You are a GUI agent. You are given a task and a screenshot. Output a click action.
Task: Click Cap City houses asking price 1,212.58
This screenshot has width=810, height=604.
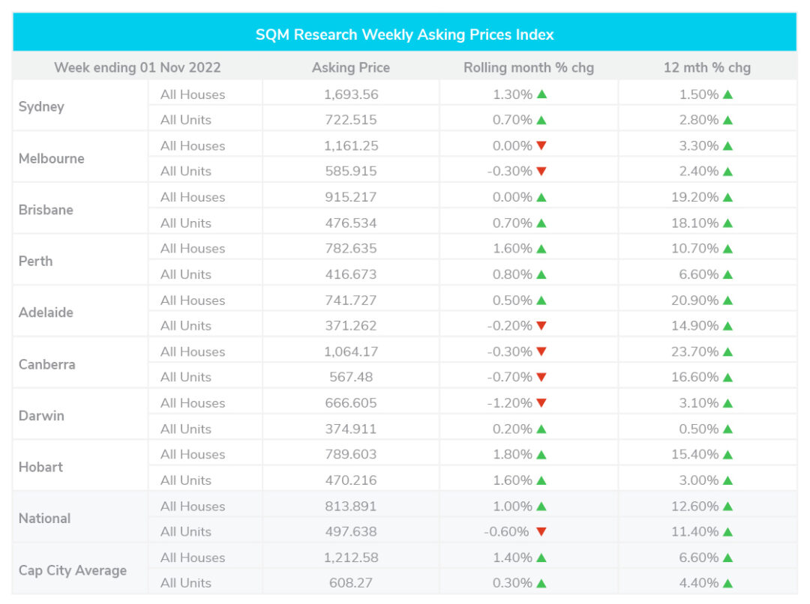(351, 558)
